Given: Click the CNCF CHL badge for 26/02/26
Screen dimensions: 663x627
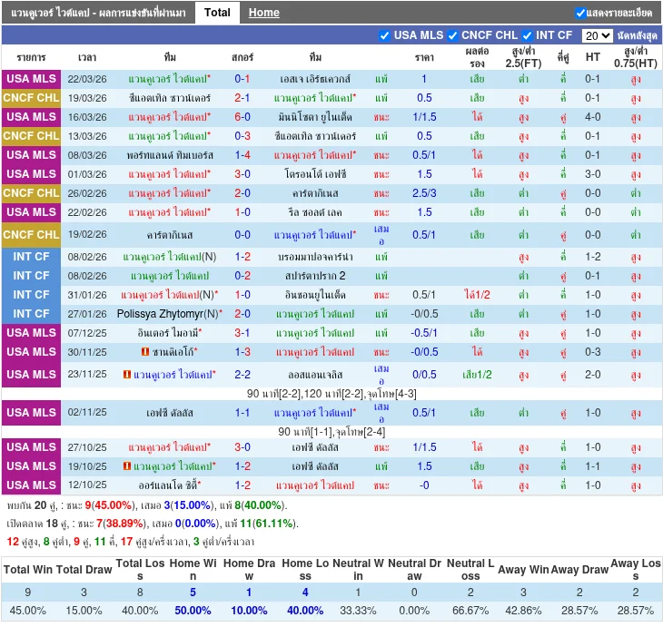Looking at the screenshot, I should point(32,193).
